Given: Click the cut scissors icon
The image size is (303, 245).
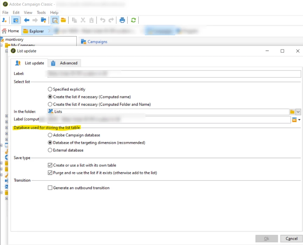Looking at the screenshot, I should [83, 20].
